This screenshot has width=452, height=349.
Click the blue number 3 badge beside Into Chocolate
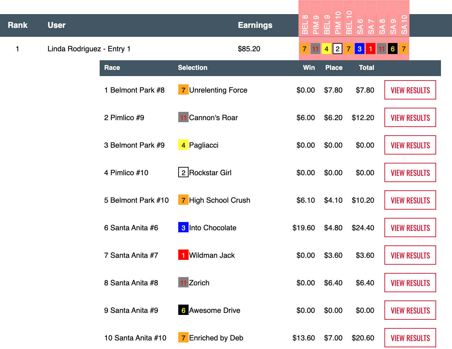point(183,228)
